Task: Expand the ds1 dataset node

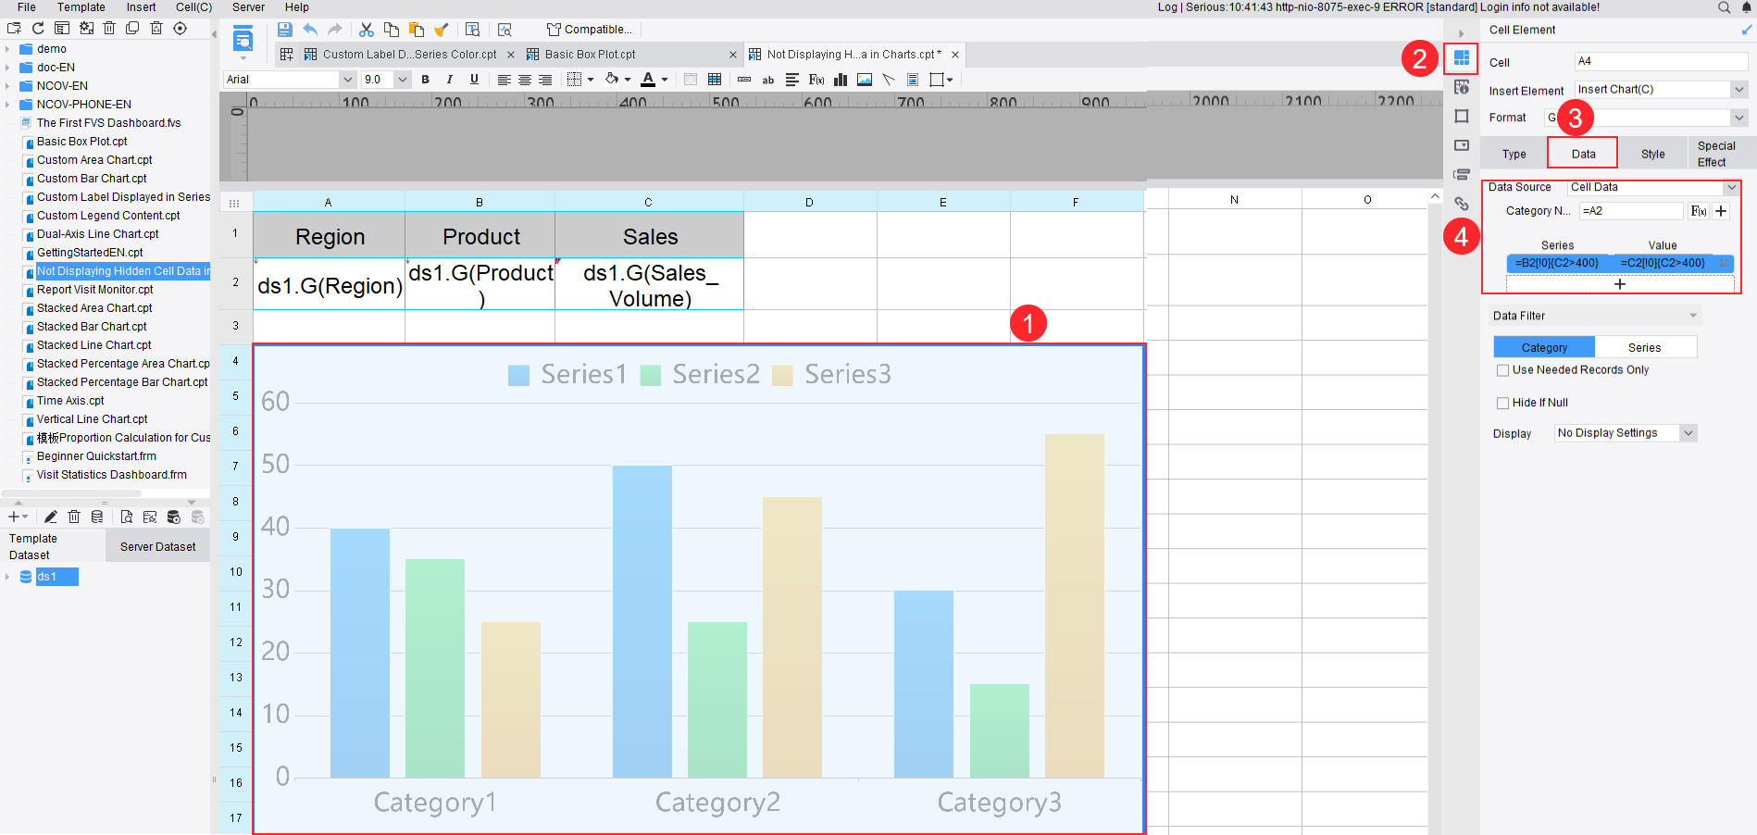Action: coord(7,577)
